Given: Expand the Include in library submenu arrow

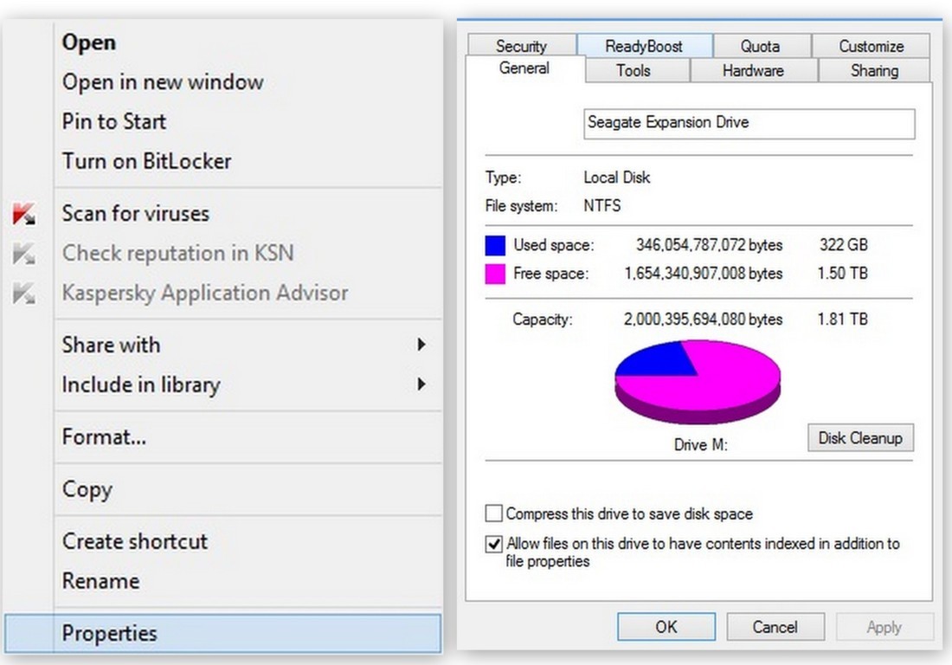Looking at the screenshot, I should [x=421, y=384].
